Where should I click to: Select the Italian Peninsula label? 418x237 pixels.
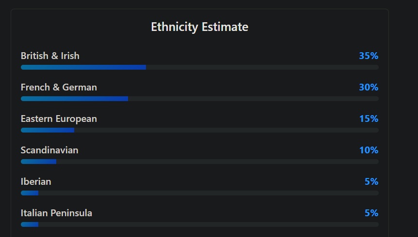(57, 213)
